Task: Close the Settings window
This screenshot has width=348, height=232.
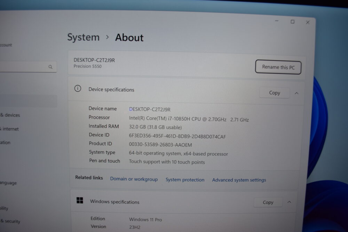Action: click(x=308, y=22)
